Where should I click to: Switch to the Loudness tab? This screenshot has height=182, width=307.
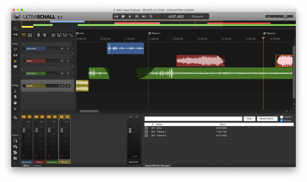pos(37,165)
